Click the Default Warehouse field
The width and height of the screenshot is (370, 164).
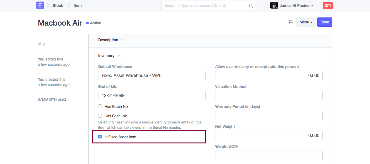[x=152, y=75]
